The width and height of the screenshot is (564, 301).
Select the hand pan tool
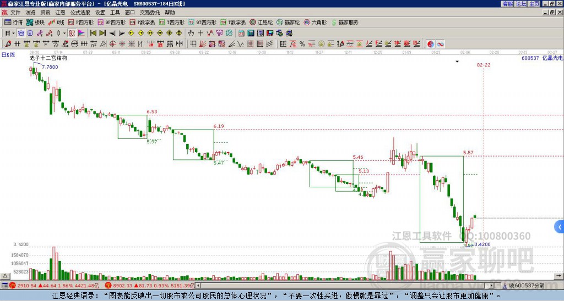coord(191,33)
